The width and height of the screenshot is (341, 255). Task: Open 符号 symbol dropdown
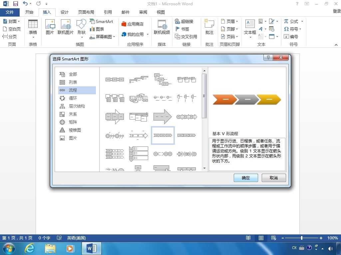292,29
